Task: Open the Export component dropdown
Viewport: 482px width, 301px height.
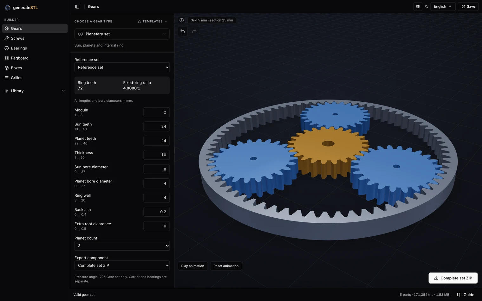Action: 122,266
